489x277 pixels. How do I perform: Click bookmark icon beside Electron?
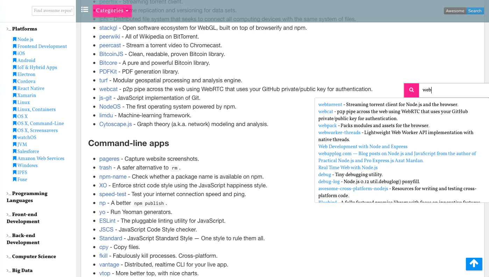15,74
